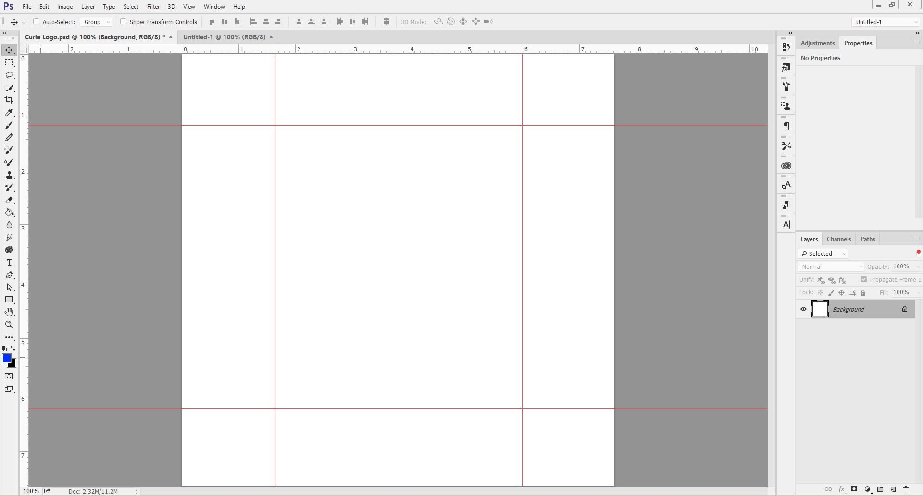Screen dimensions: 923x496
Task: Toggle the layer filter red switch
Action: click(918, 254)
